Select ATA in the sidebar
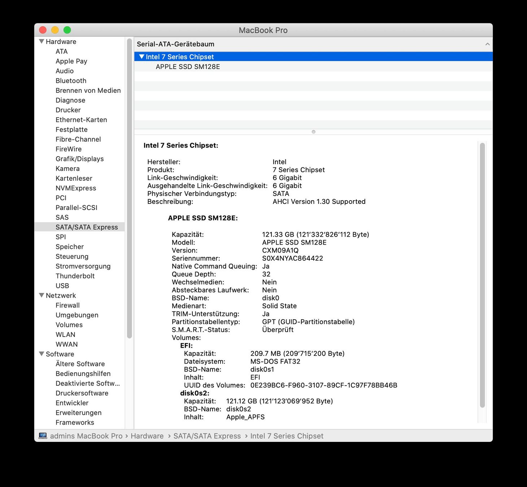 click(62, 51)
